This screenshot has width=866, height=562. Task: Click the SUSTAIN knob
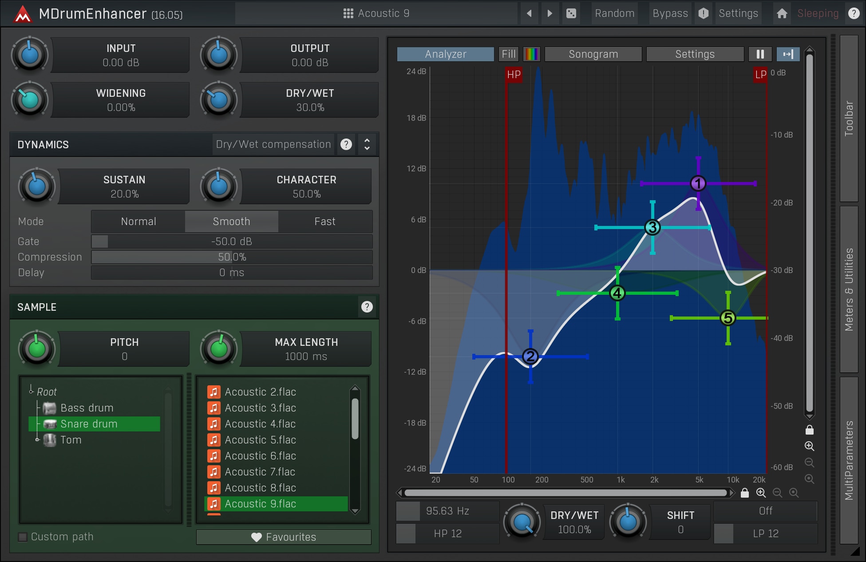pos(37,186)
